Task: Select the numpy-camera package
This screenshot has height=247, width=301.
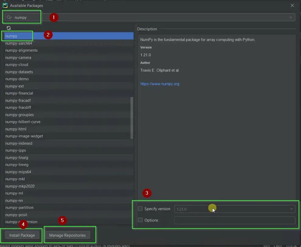Action: tap(69, 57)
